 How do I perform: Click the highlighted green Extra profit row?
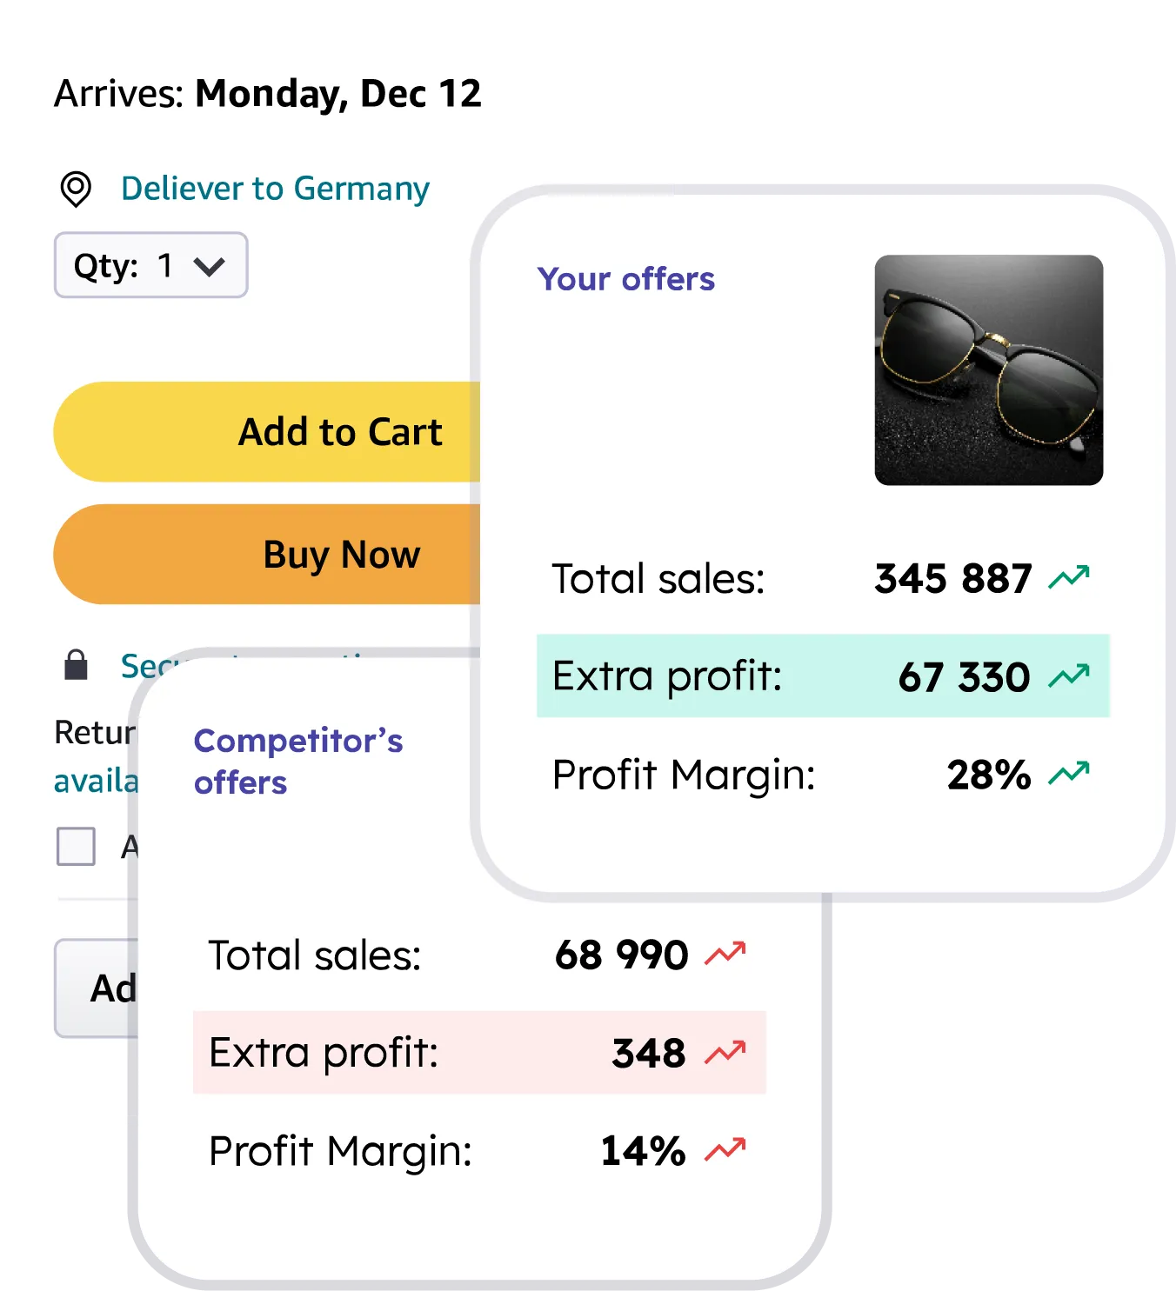click(822, 675)
